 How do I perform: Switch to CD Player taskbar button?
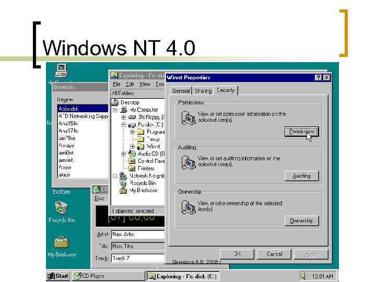(x=109, y=276)
